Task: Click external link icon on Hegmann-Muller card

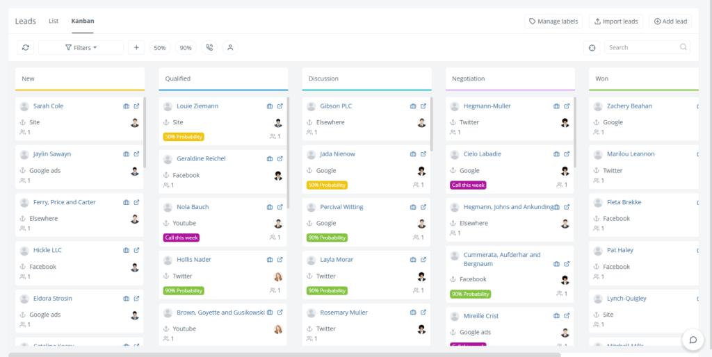Action: tap(567, 106)
